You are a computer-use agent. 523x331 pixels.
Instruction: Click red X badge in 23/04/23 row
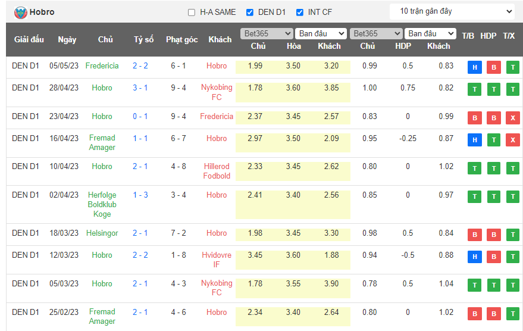(512, 118)
